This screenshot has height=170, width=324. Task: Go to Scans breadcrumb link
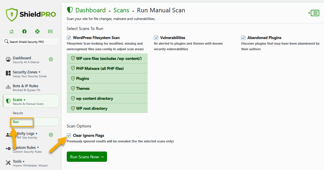121,10
